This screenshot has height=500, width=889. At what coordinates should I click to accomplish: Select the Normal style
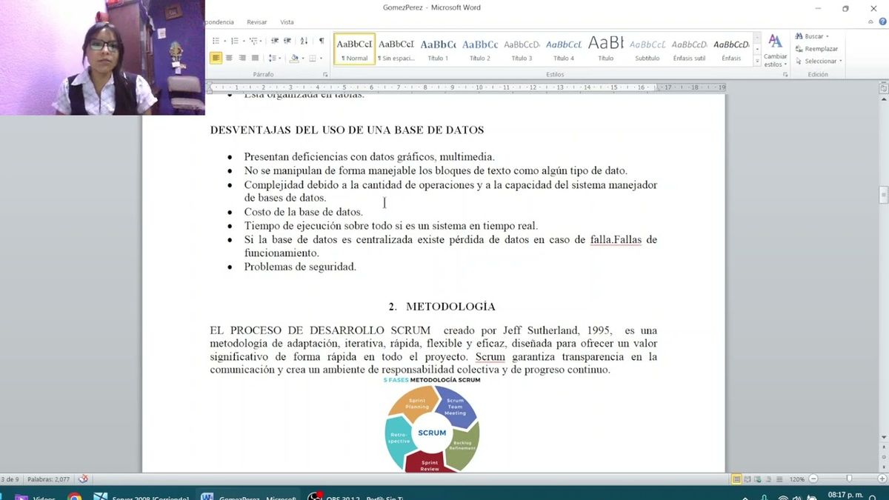354,49
